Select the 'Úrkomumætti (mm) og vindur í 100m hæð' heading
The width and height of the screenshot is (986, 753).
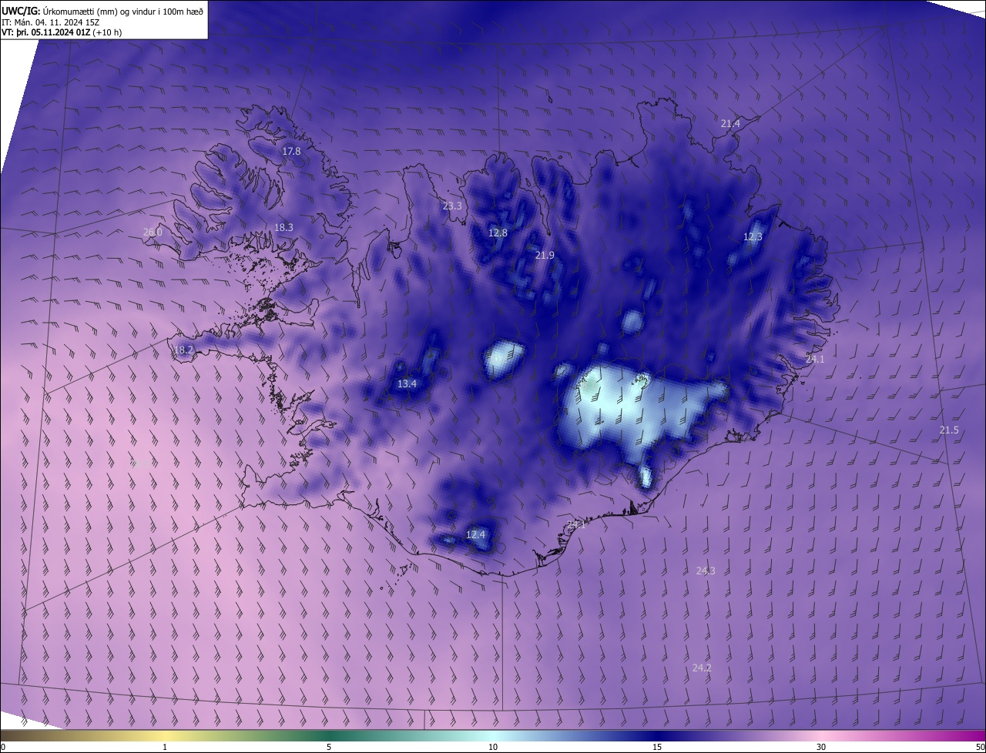(122, 11)
